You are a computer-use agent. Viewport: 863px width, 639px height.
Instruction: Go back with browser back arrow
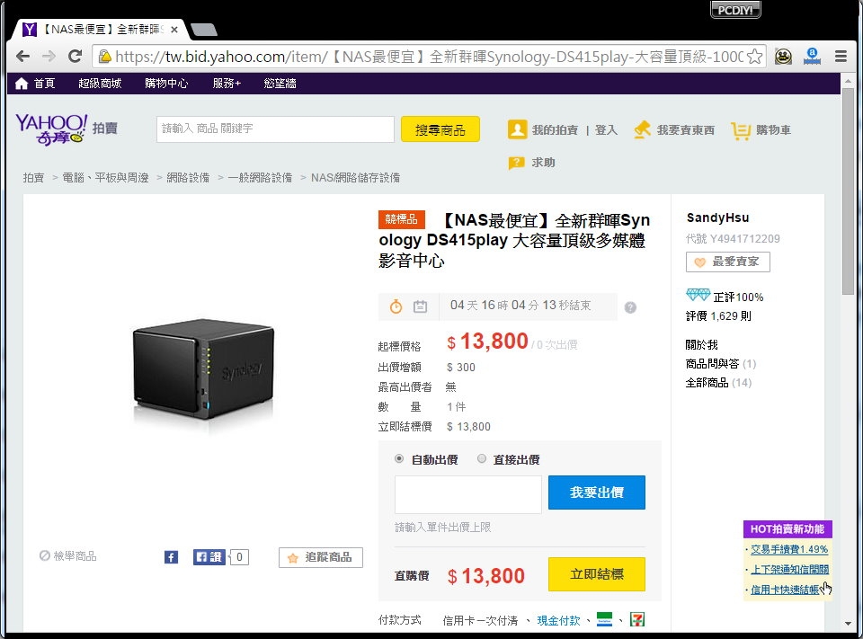click(22, 56)
